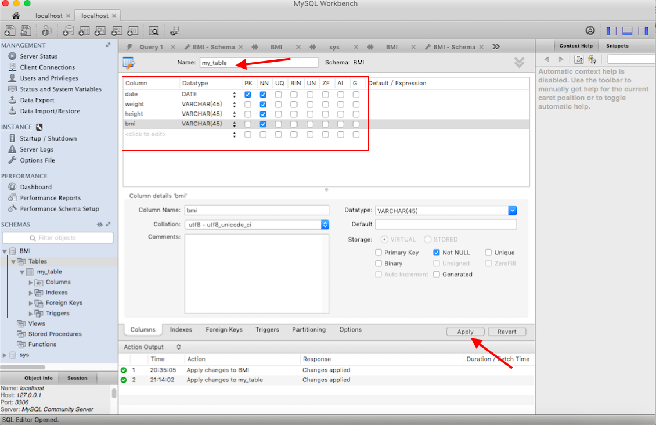Click the manual context help icon

(579, 59)
